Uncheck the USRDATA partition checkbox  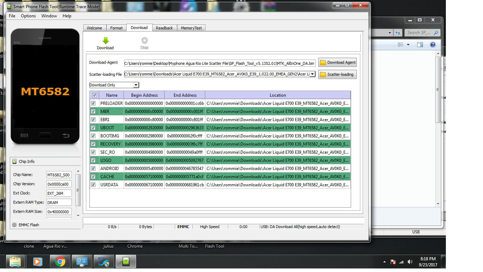click(93, 185)
